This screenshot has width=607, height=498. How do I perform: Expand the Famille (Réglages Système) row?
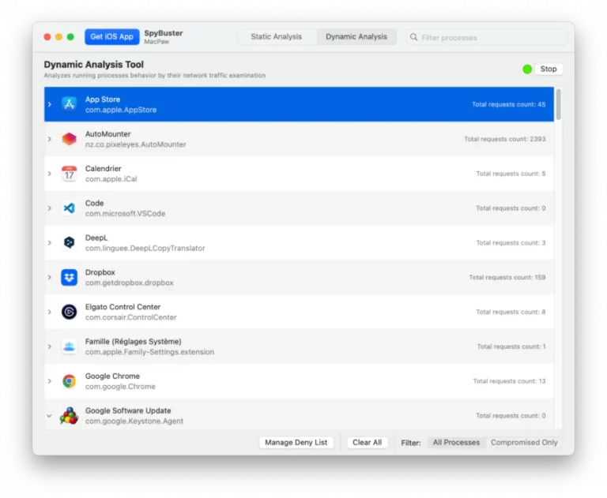click(x=50, y=346)
